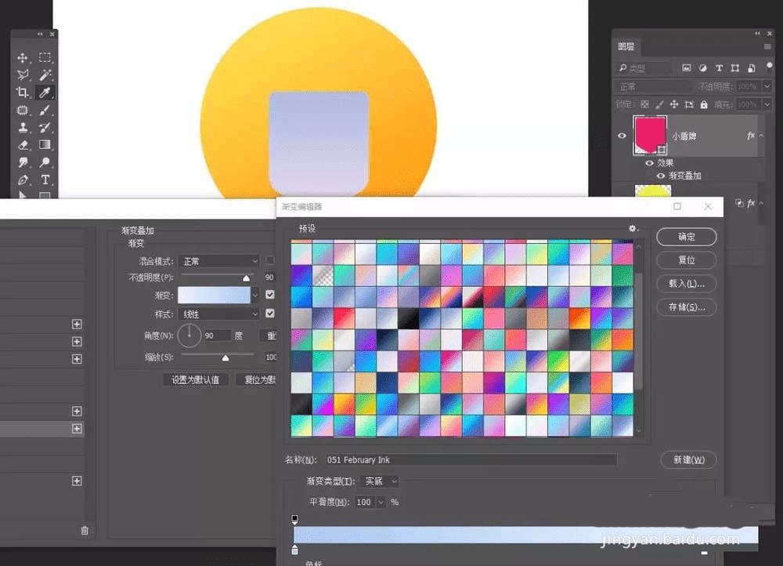This screenshot has height=566, width=783.
Task: Select the Crop tool
Action: [23, 93]
